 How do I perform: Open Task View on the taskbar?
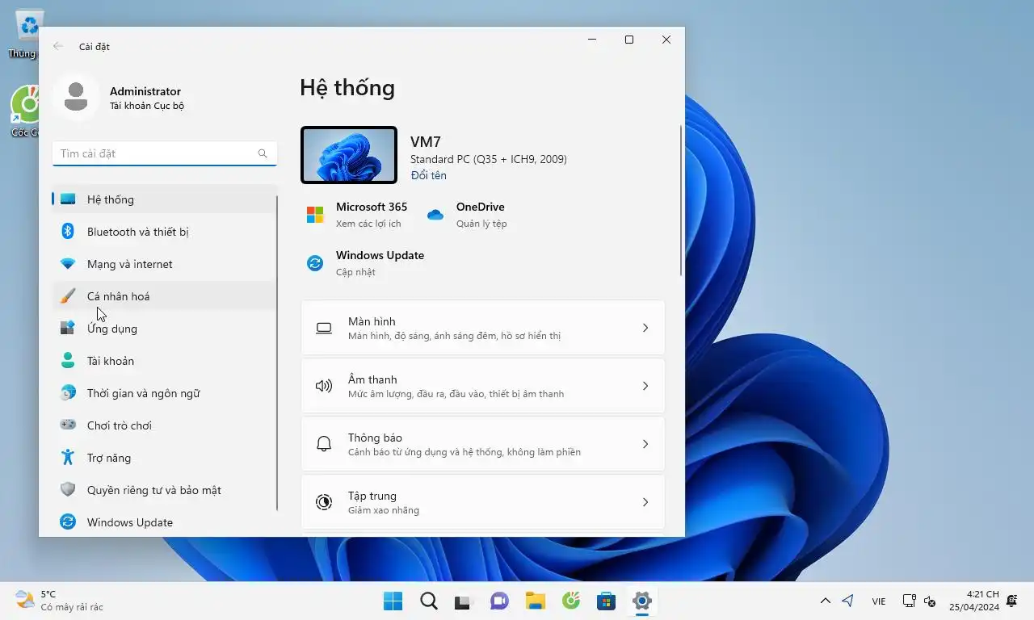click(x=463, y=601)
